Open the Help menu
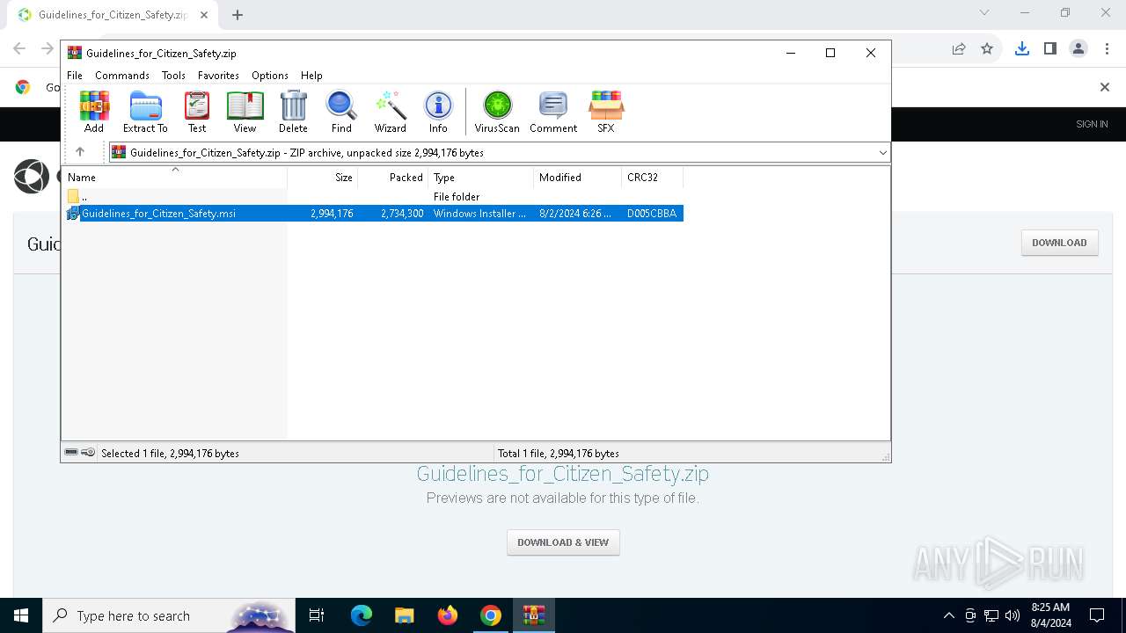The height and width of the screenshot is (633, 1126). click(x=311, y=76)
